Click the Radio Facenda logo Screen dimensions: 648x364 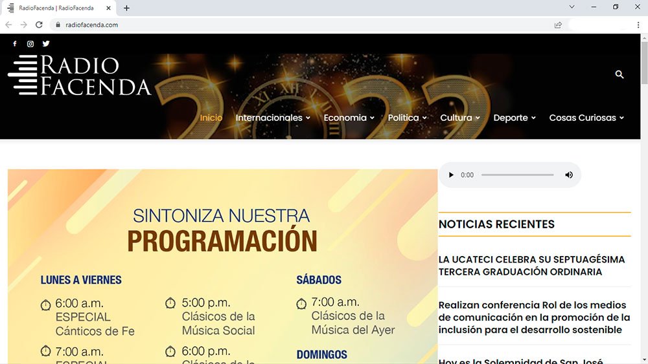(79, 75)
